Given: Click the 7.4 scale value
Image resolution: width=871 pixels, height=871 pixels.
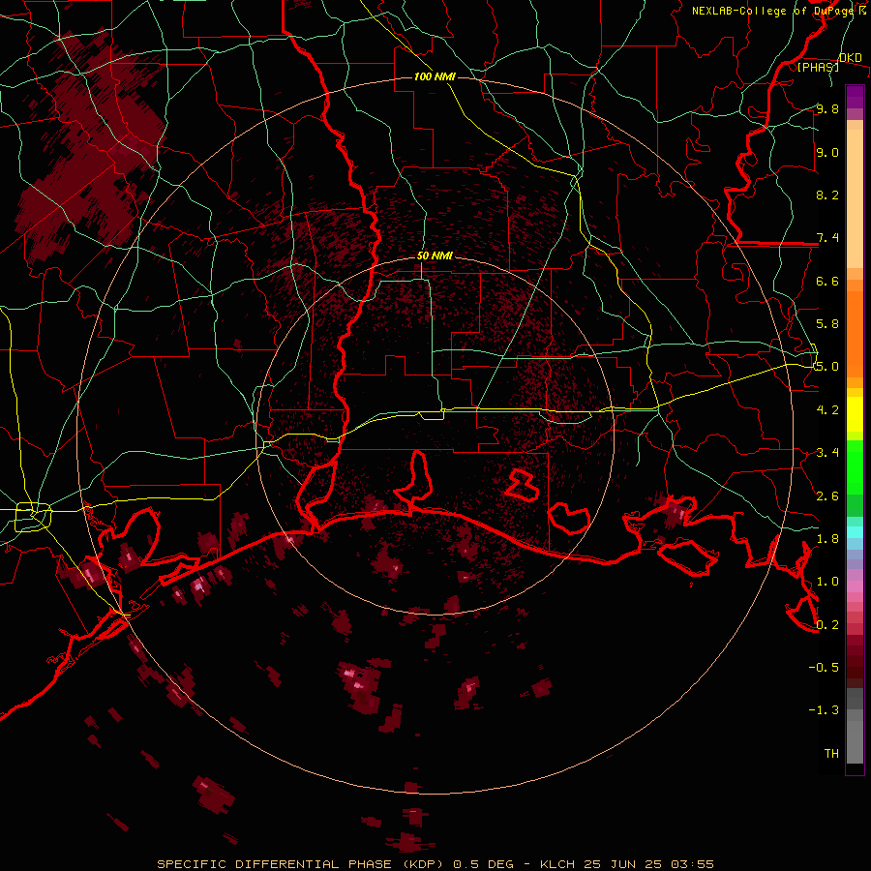Looking at the screenshot, I should 827,238.
